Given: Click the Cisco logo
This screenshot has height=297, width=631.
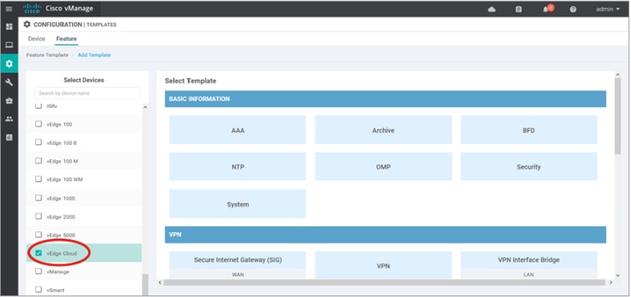Looking at the screenshot, I should [x=31, y=9].
